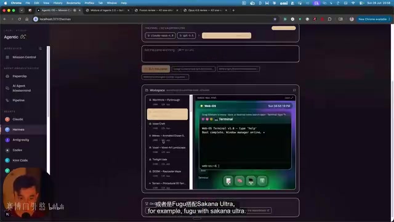Viewport: 394px width, 222px height.
Task: Open AI Agent Mastermind
Action: (22, 88)
